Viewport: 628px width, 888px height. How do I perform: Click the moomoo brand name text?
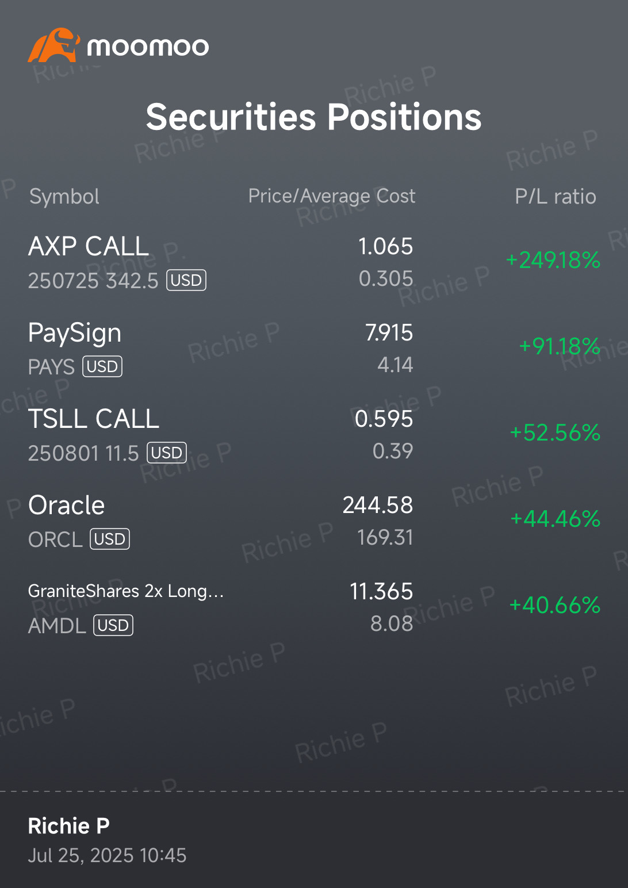tap(148, 47)
